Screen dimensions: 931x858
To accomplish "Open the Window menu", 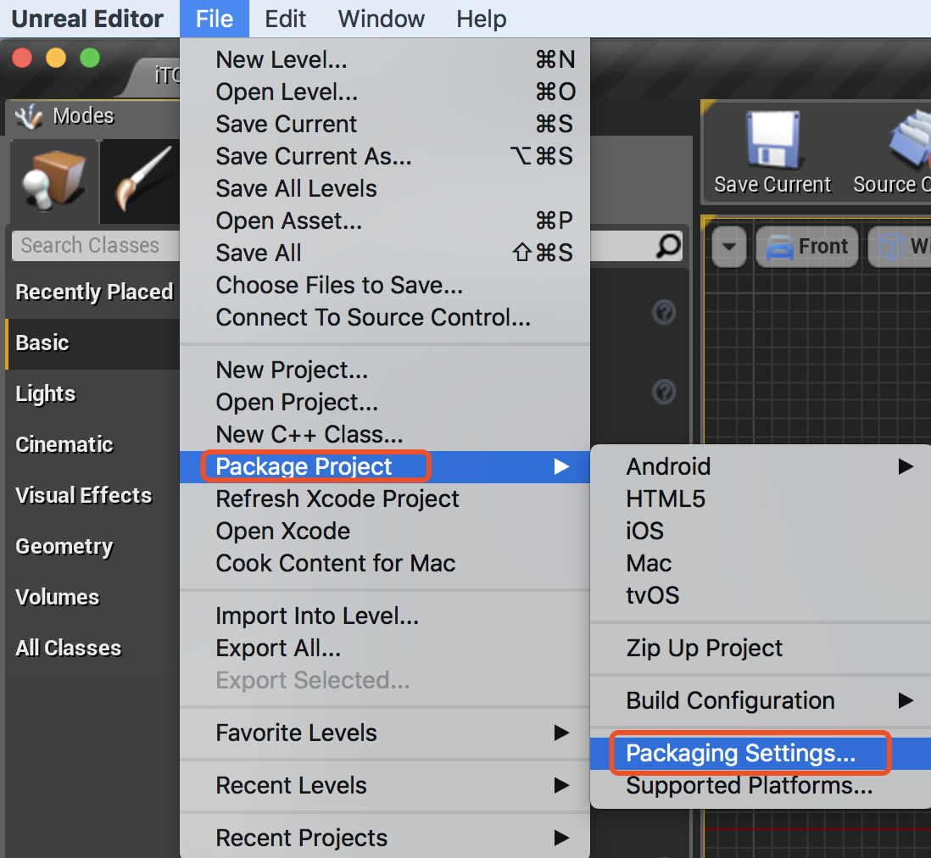I will tap(382, 19).
